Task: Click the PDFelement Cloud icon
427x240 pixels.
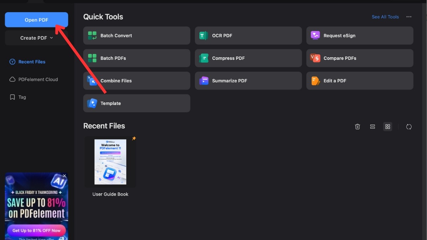Action: [x=12, y=79]
